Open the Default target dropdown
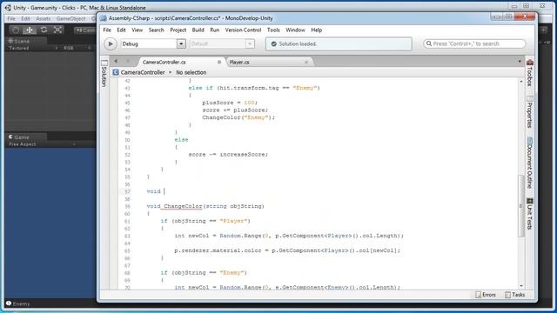557x313 pixels. (x=222, y=43)
